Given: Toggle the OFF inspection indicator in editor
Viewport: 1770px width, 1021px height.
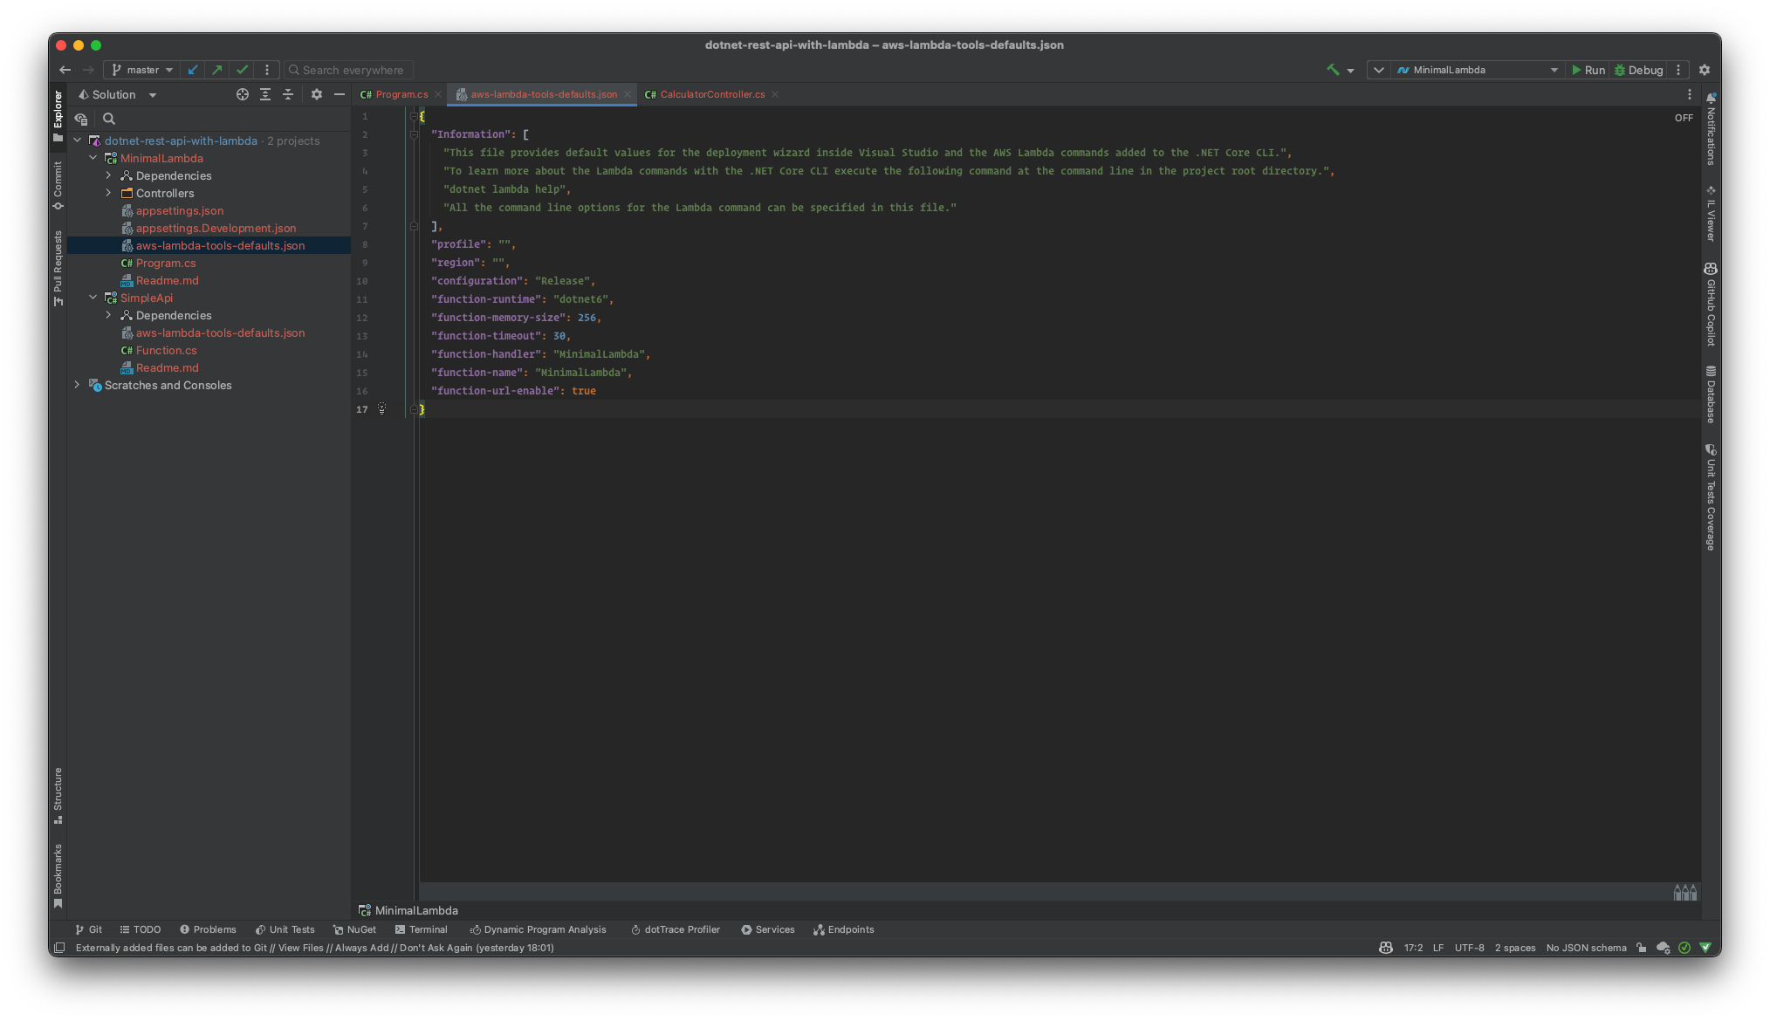Looking at the screenshot, I should click(1684, 118).
